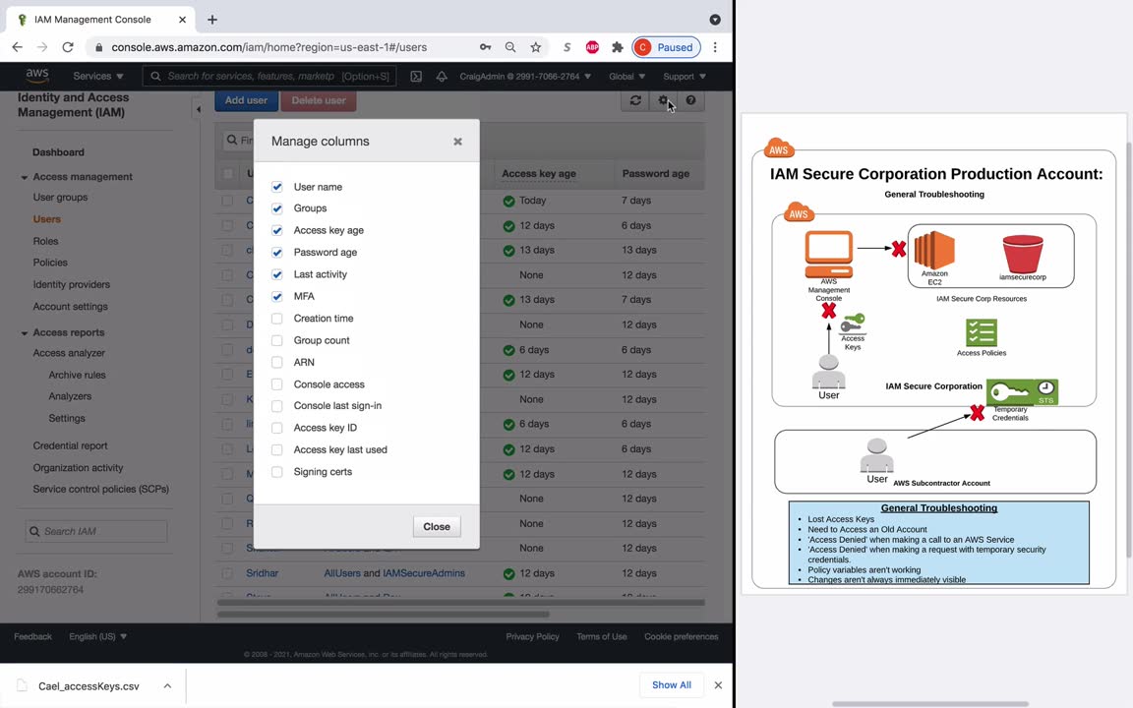
Task: Enable the Console last sign-in column
Action: click(x=276, y=406)
